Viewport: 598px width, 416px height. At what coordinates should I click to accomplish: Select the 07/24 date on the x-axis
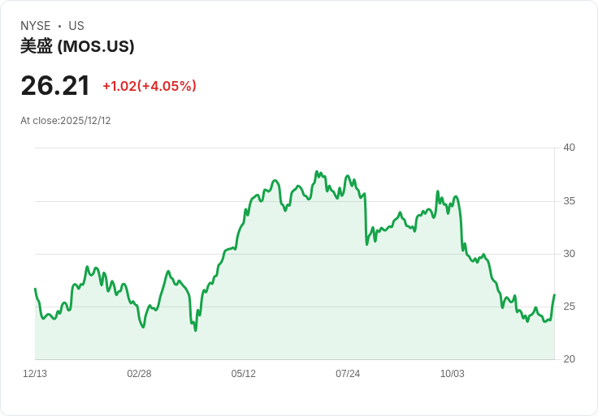pyautogui.click(x=348, y=374)
